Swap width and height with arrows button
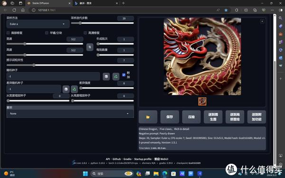Image resolution: width=285 pixels, height=178 pixels. point(90,47)
